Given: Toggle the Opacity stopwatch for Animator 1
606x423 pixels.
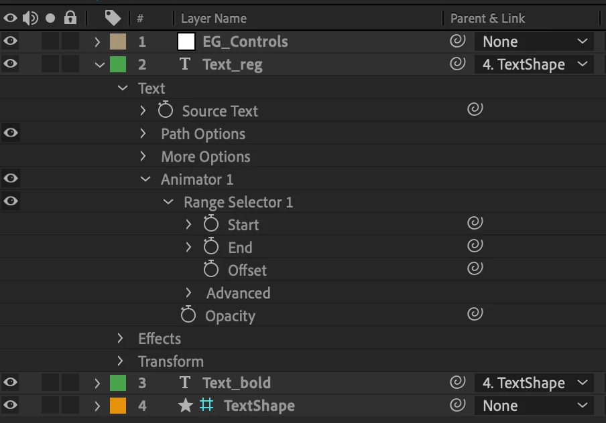Looking at the screenshot, I should click(188, 315).
